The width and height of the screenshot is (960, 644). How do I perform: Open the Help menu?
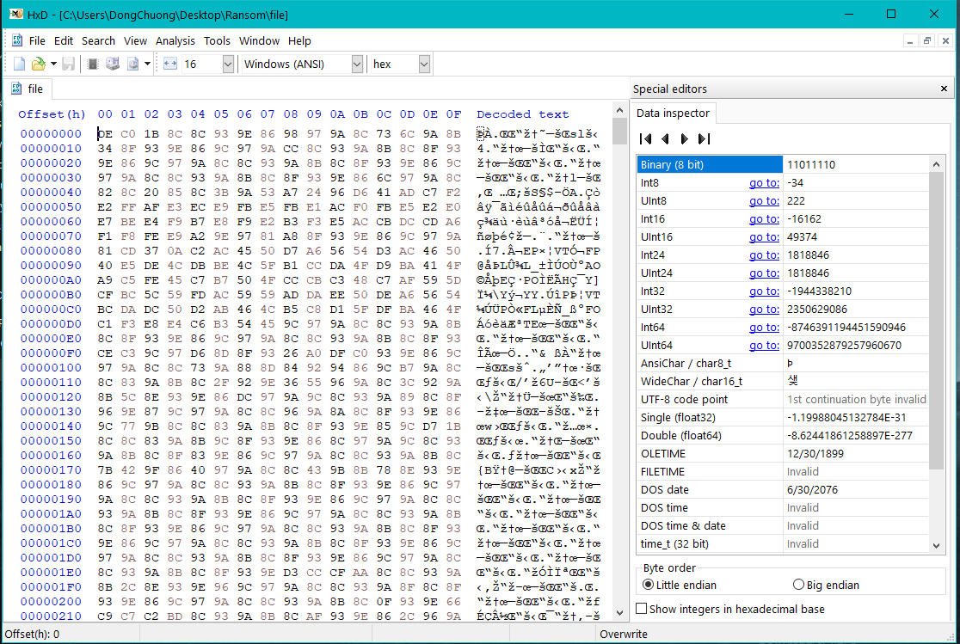click(x=299, y=40)
